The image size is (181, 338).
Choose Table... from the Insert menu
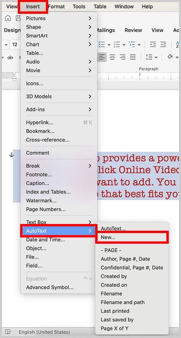(x=59, y=53)
